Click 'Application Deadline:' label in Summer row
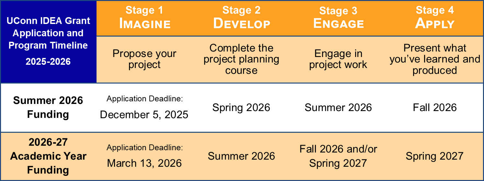The image size is (484, 181). pyautogui.click(x=145, y=99)
